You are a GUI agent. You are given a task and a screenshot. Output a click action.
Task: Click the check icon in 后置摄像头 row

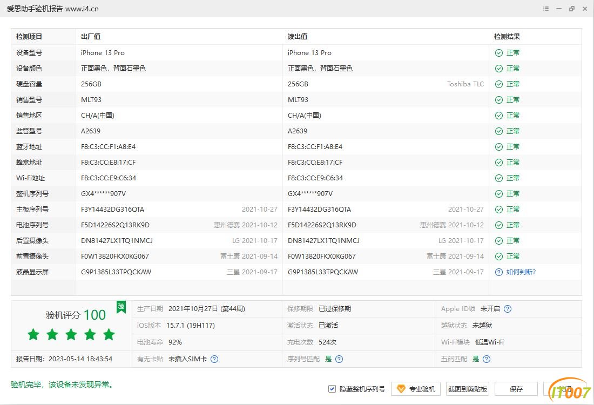tap(499, 241)
